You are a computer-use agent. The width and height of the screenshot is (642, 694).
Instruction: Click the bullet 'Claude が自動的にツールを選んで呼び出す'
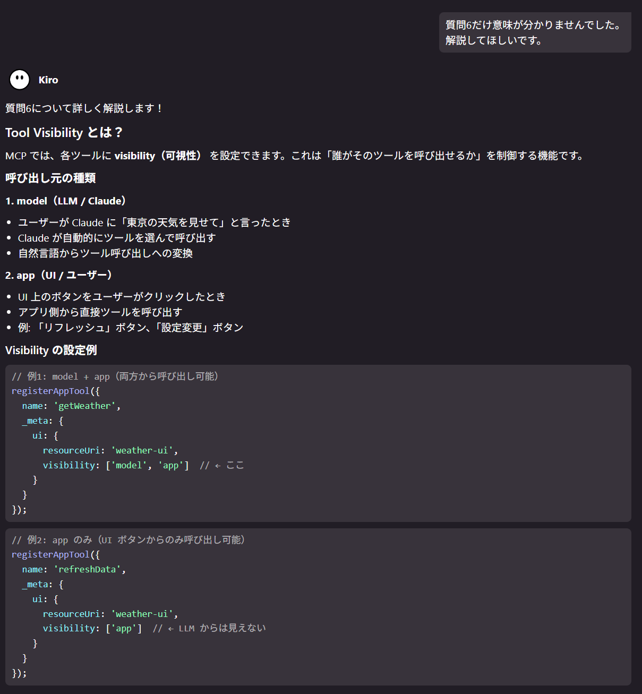point(117,238)
